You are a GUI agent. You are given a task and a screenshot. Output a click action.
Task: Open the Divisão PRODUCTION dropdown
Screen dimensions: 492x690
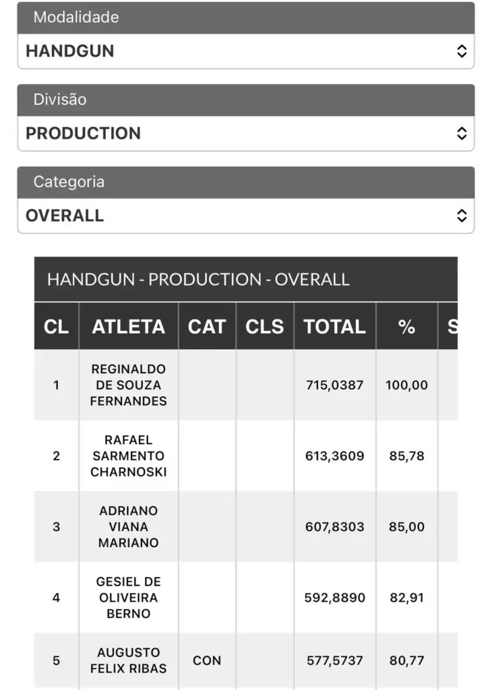click(x=245, y=133)
